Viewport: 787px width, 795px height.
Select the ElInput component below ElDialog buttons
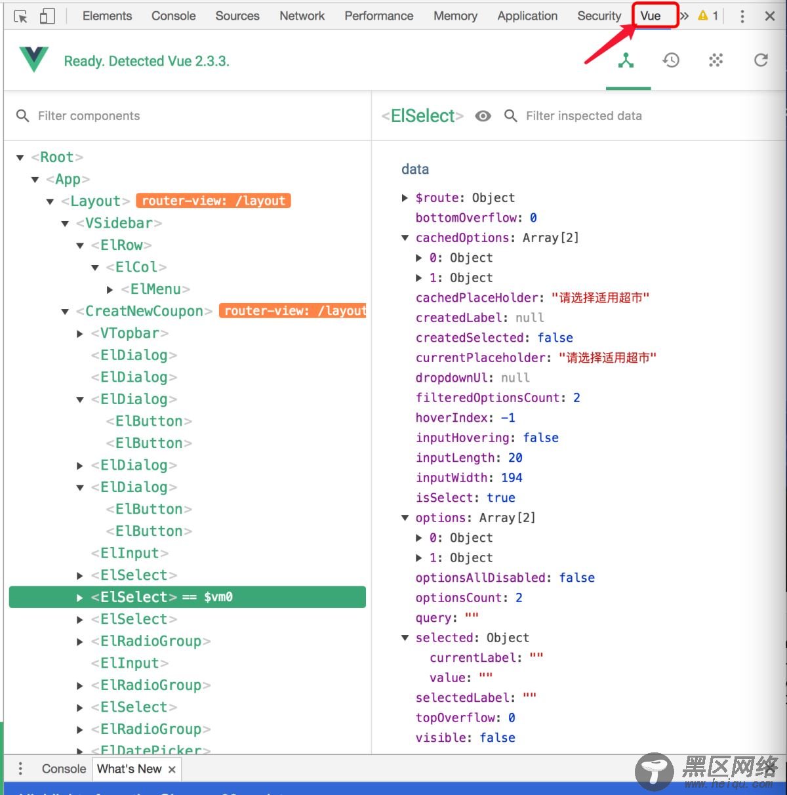pos(130,553)
